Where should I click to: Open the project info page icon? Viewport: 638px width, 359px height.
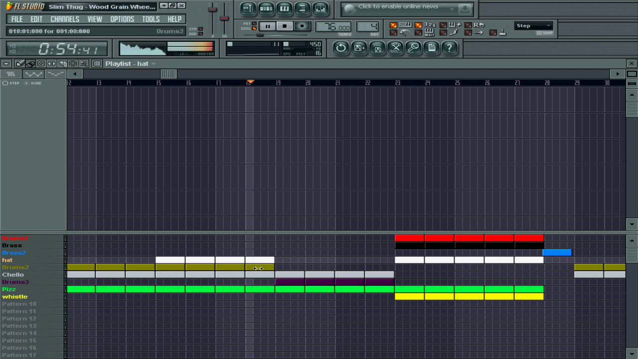pyautogui.click(x=432, y=48)
